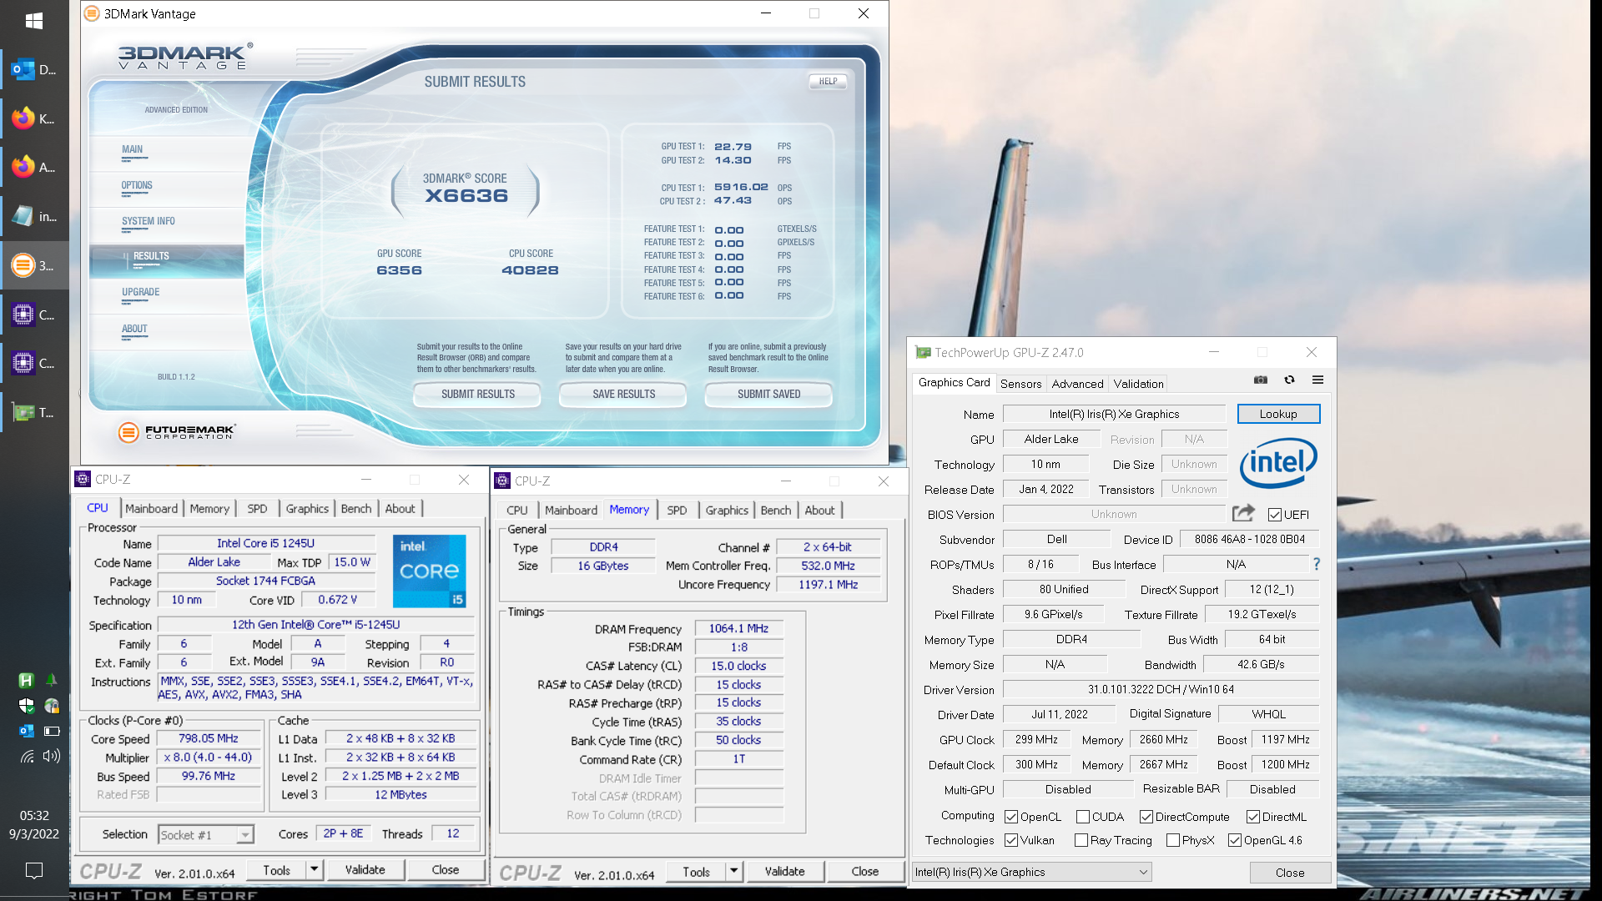Toggle the UEFI checkbox
Screen dimensions: 1602x901
[1274, 515]
